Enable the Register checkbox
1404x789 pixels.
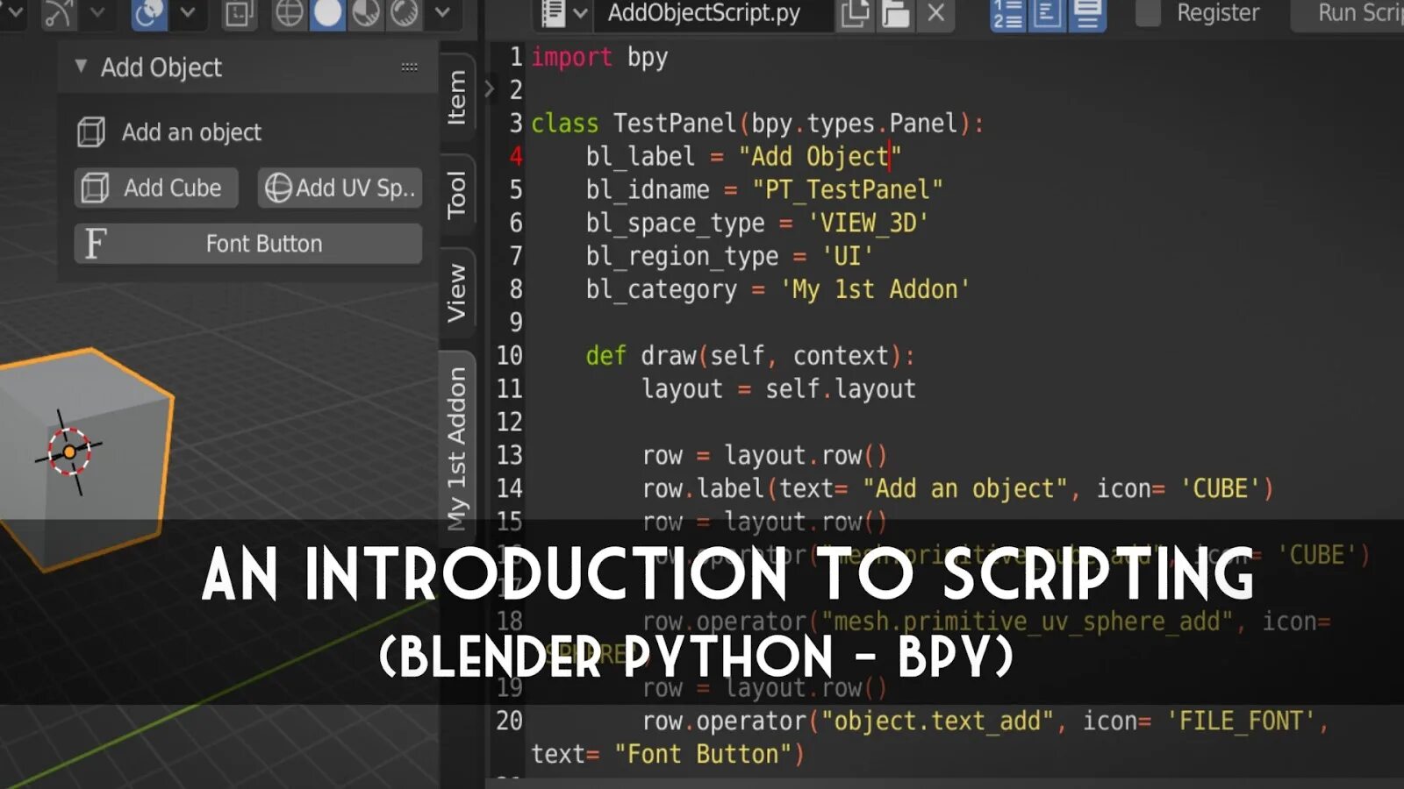click(1148, 13)
